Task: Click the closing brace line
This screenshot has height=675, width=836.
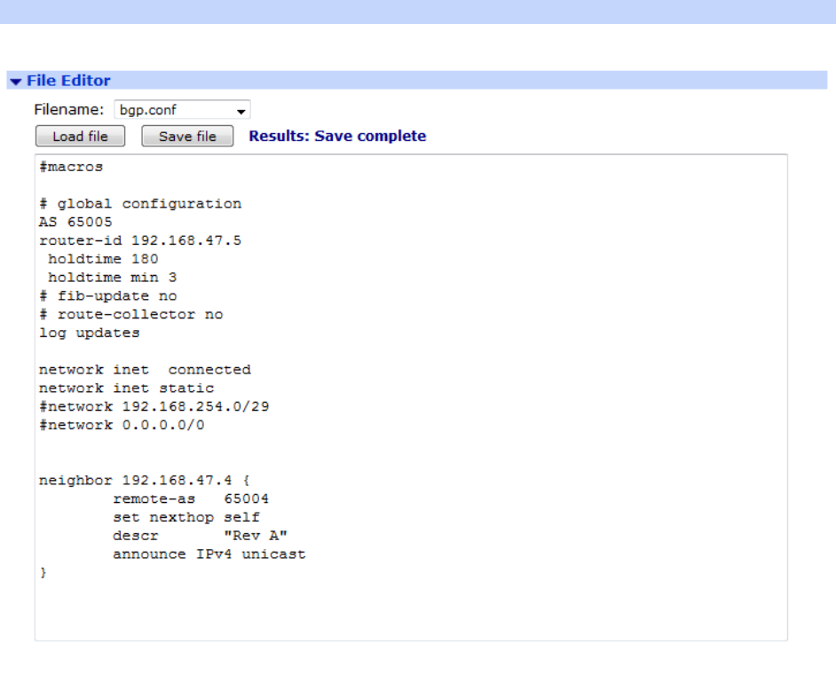Action: (43, 573)
